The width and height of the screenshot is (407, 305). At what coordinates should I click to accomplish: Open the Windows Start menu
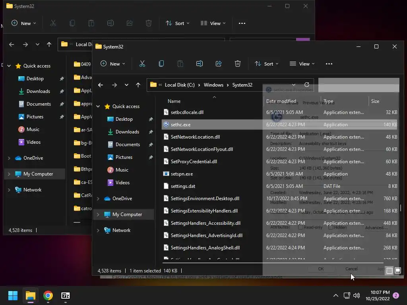coord(13,295)
